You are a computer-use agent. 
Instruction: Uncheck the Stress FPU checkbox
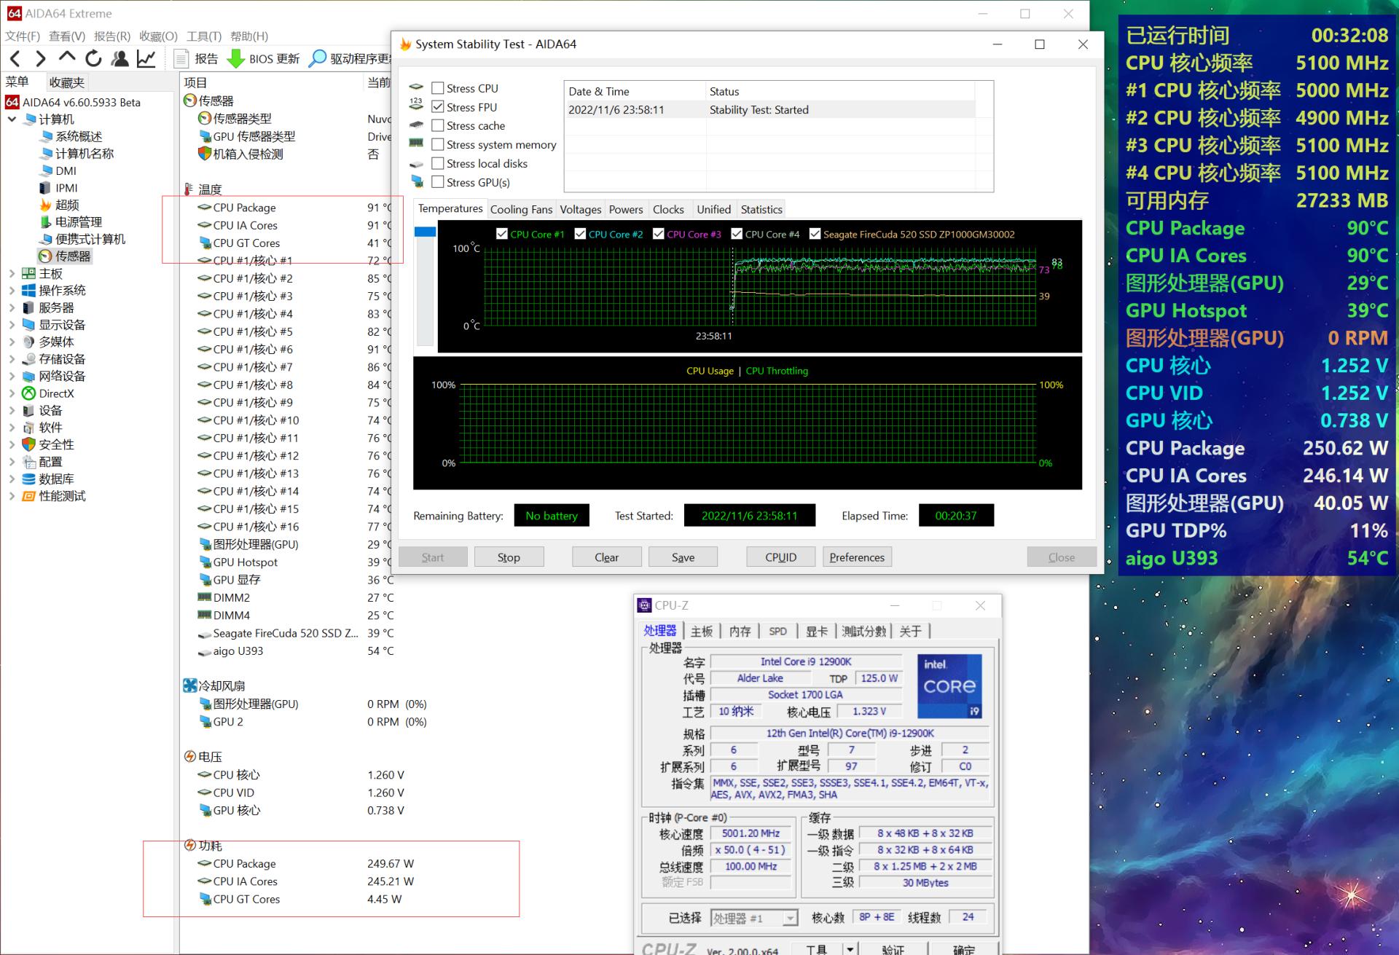(438, 106)
